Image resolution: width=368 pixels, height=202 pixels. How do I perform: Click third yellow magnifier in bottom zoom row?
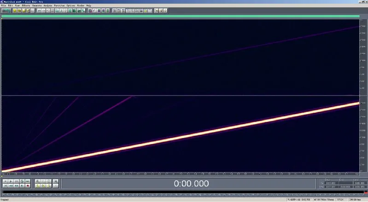(49, 185)
